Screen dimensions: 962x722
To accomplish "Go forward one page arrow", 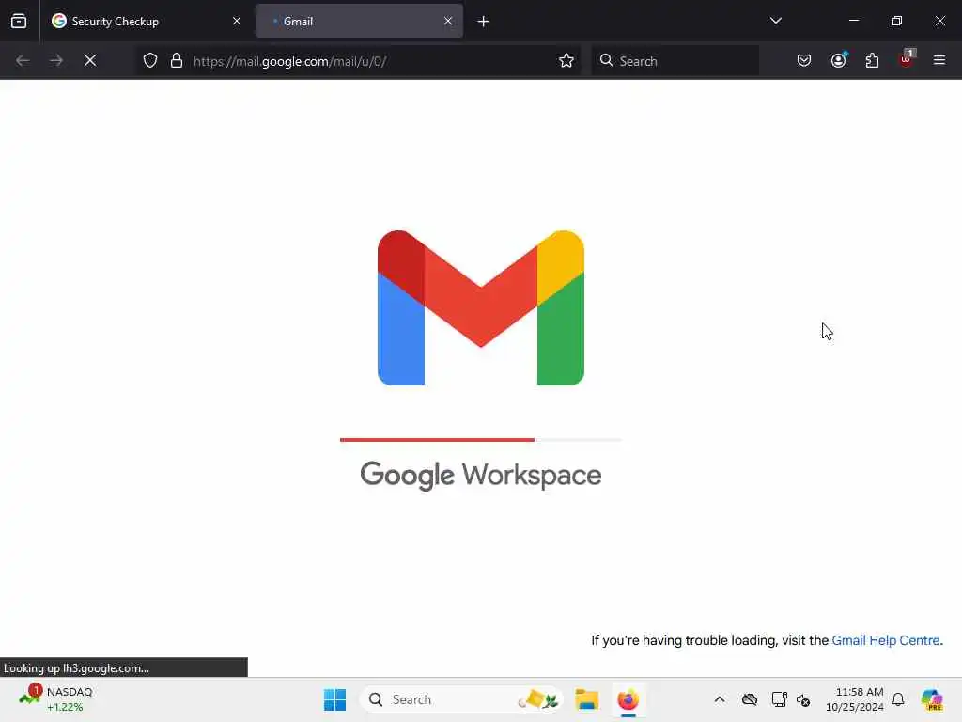I will click(56, 60).
